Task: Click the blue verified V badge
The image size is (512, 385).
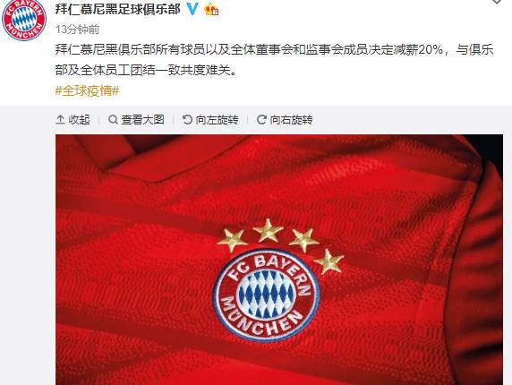Action: coord(192,9)
